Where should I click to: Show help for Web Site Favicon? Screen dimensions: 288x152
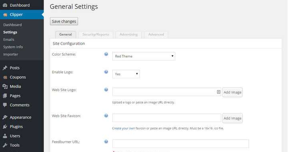pyautogui.click(x=106, y=116)
